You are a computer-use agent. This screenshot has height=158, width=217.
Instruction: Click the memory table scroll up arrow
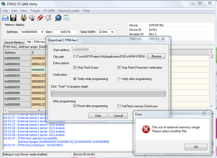pyautogui.click(x=211, y=52)
